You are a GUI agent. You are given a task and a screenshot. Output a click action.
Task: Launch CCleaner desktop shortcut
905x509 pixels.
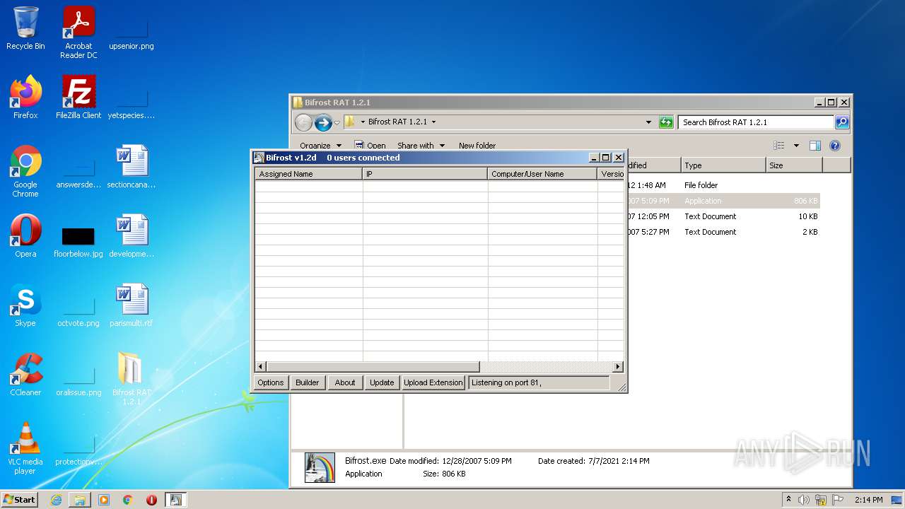tap(25, 375)
